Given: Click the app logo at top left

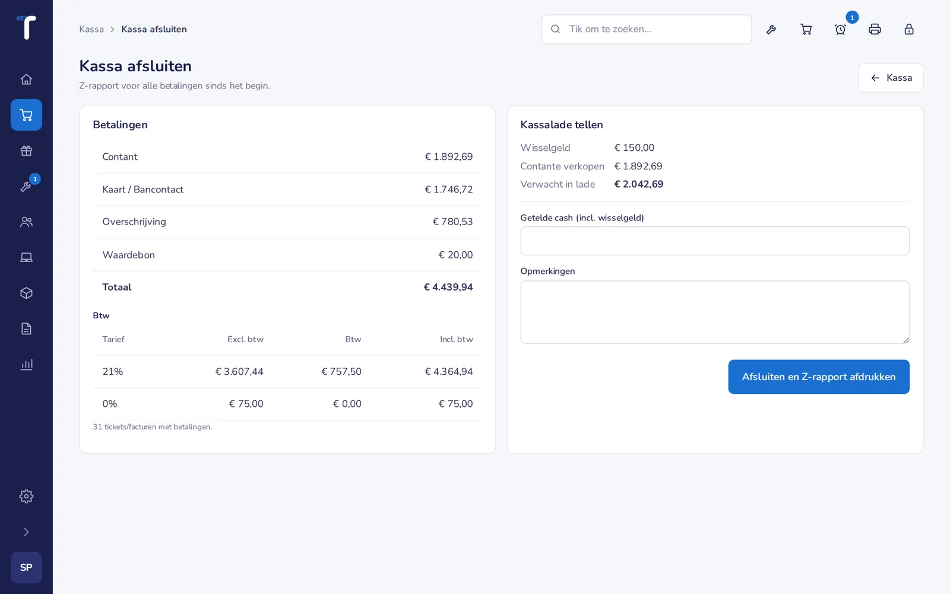Looking at the screenshot, I should 26,27.
